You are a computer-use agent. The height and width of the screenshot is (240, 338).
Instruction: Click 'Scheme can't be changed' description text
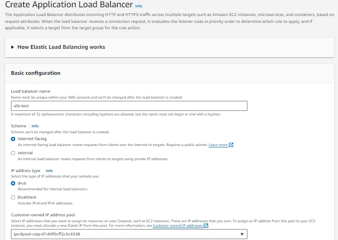click(60, 132)
